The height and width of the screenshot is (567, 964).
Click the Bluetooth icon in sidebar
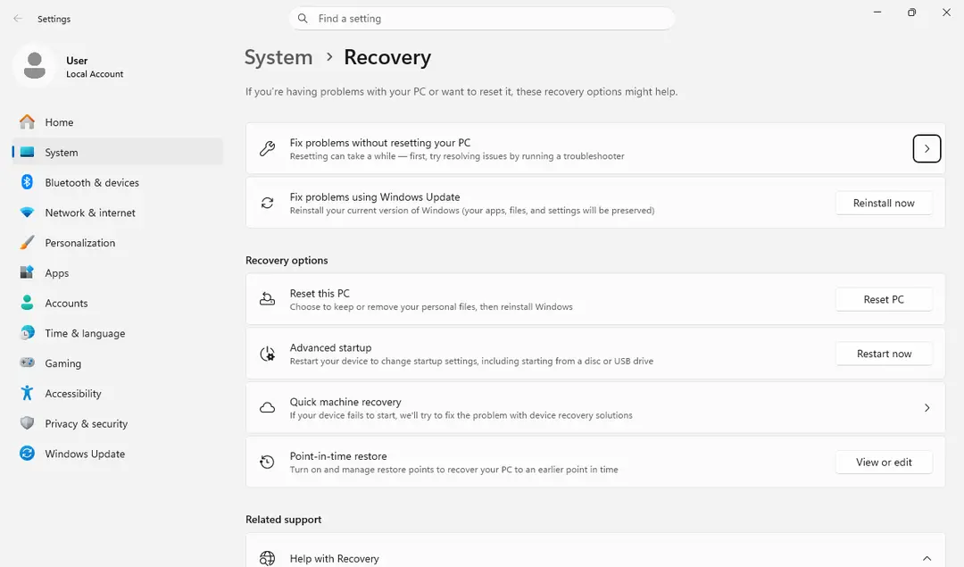27,182
